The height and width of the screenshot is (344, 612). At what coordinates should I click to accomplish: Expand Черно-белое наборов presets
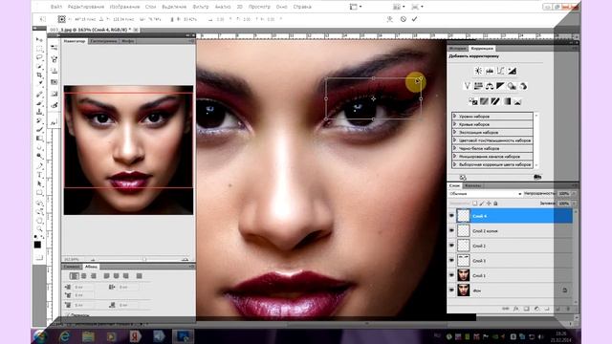(x=455, y=148)
